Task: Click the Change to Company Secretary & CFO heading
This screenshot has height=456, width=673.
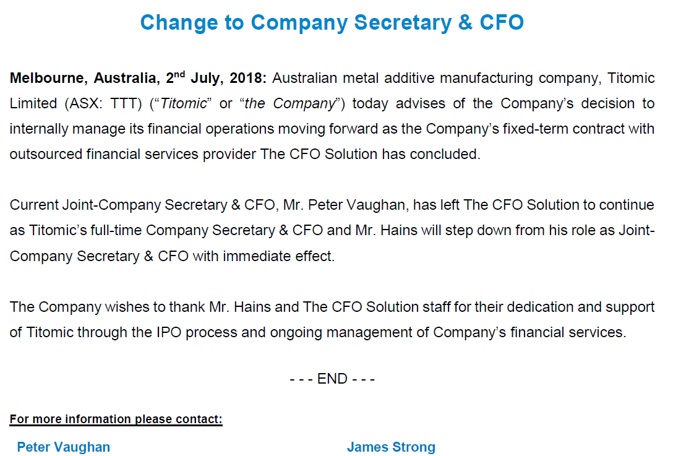Action: coord(332,23)
